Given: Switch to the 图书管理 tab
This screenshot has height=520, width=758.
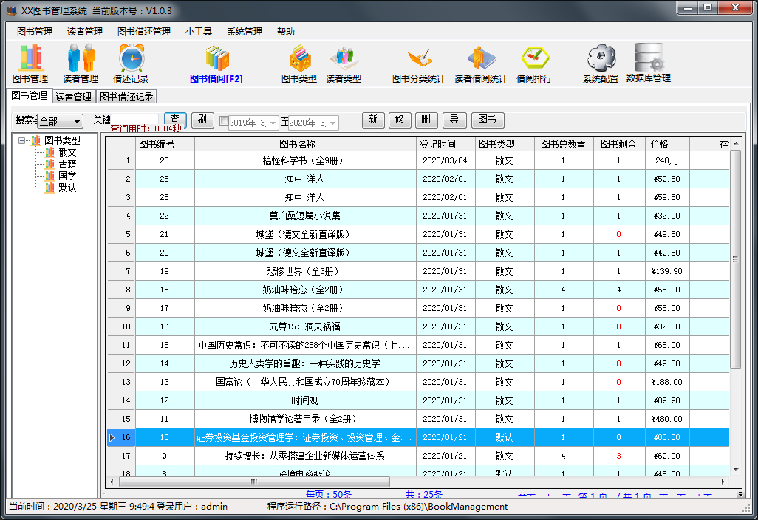Looking at the screenshot, I should (30, 96).
